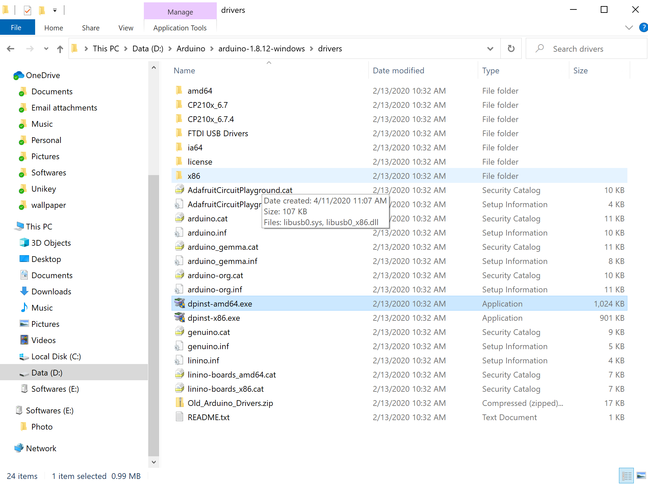Select arduino_gemma.inf file name
The image size is (648, 484).
tap(222, 261)
